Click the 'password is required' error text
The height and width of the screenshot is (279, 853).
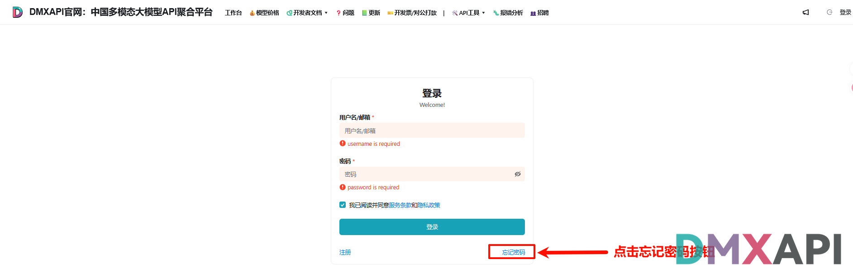point(373,187)
